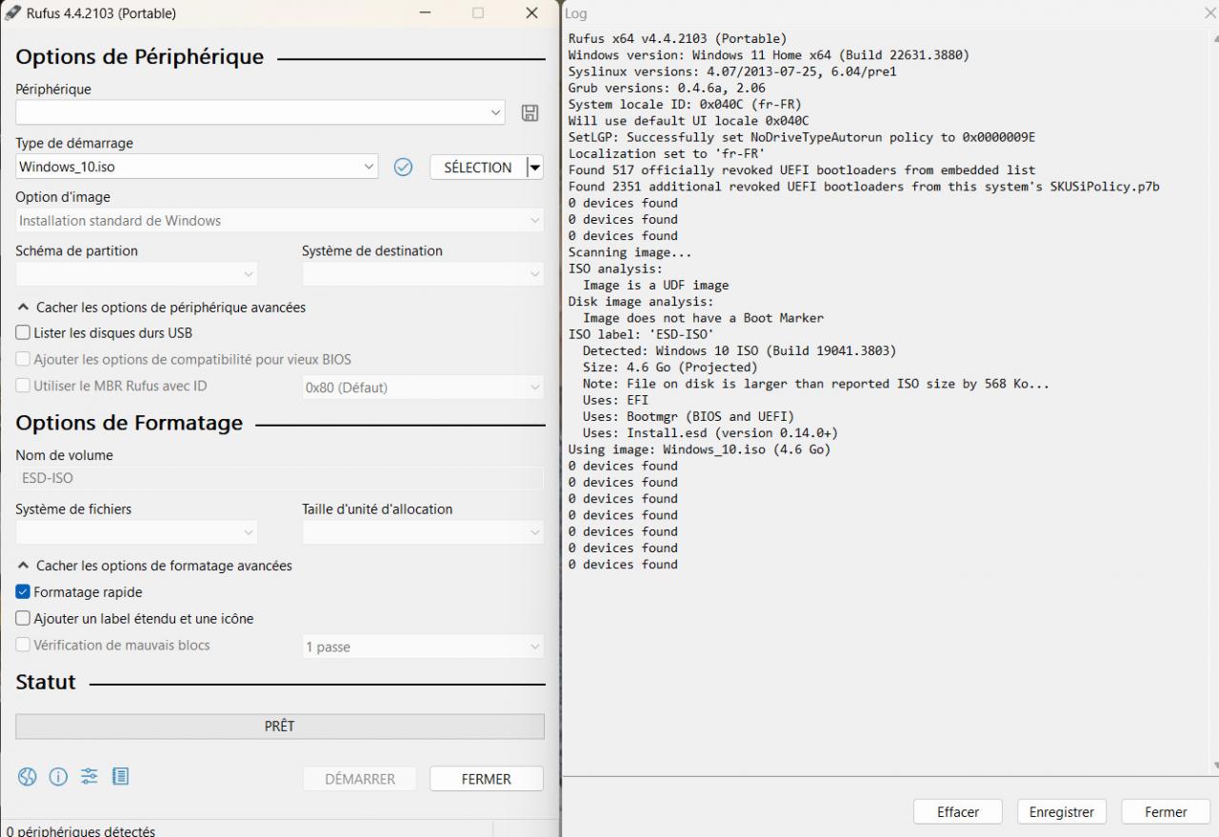Click the SÉLECTION button to choose an image
This screenshot has height=837, width=1219.
pos(478,168)
